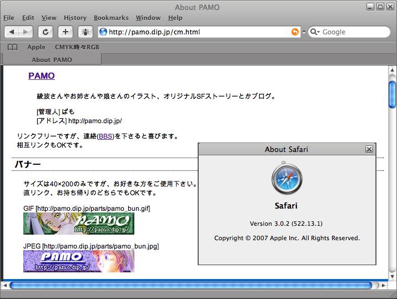Click the vertical scrollbar up arrow
This screenshot has height=299, width=397.
(392, 70)
